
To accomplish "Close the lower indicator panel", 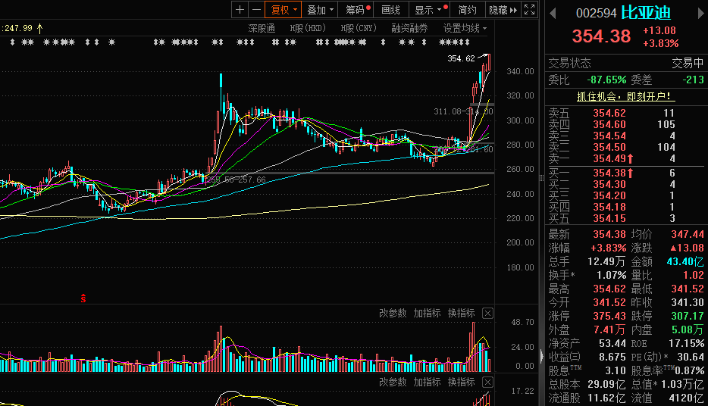I will point(487,382).
